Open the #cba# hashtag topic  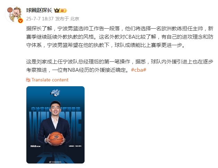coord(139,70)
